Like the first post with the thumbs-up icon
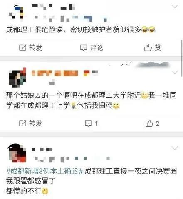 pyautogui.click(x=148, y=47)
